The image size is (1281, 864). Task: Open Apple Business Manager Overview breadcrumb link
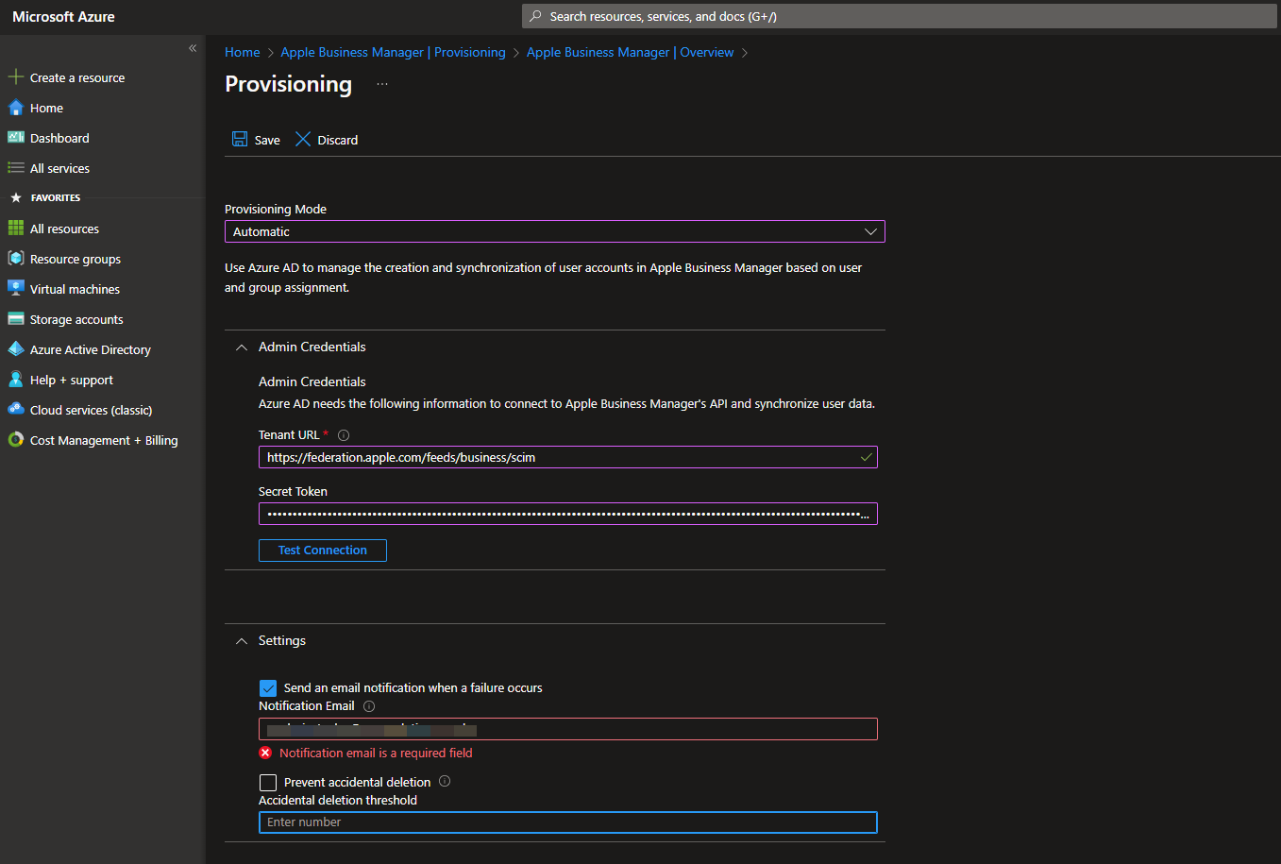tap(629, 52)
